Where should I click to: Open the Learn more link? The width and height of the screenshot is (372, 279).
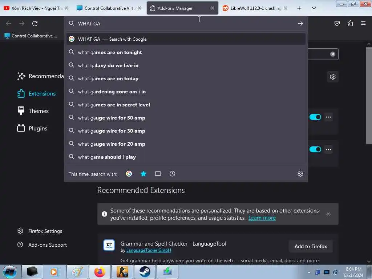pos(262,218)
